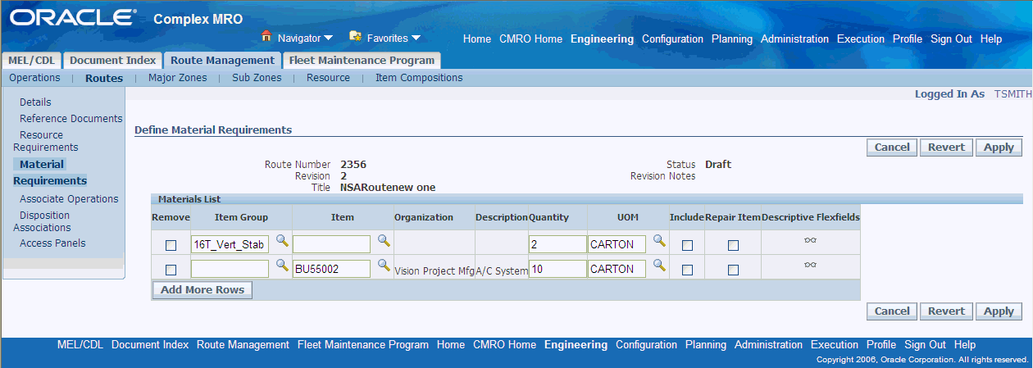
Task: Switch to MEL/CDL tab
Action: [31, 61]
